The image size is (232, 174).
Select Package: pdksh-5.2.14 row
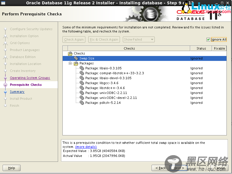[145, 103]
